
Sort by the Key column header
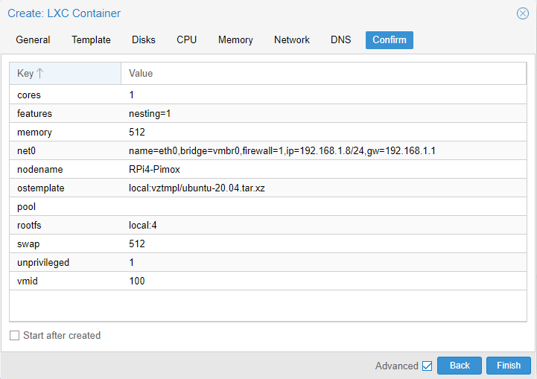pyautogui.click(x=65, y=73)
